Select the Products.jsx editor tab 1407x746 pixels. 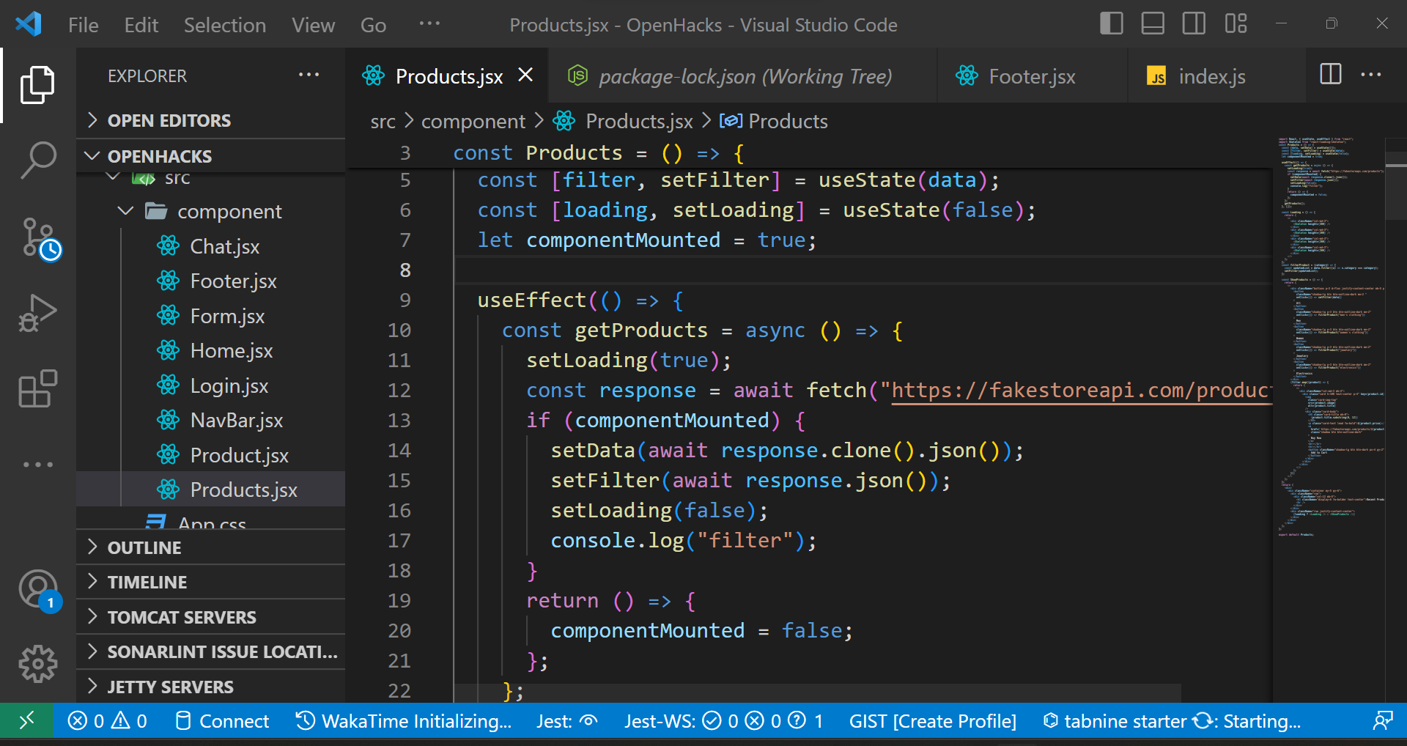(x=448, y=75)
